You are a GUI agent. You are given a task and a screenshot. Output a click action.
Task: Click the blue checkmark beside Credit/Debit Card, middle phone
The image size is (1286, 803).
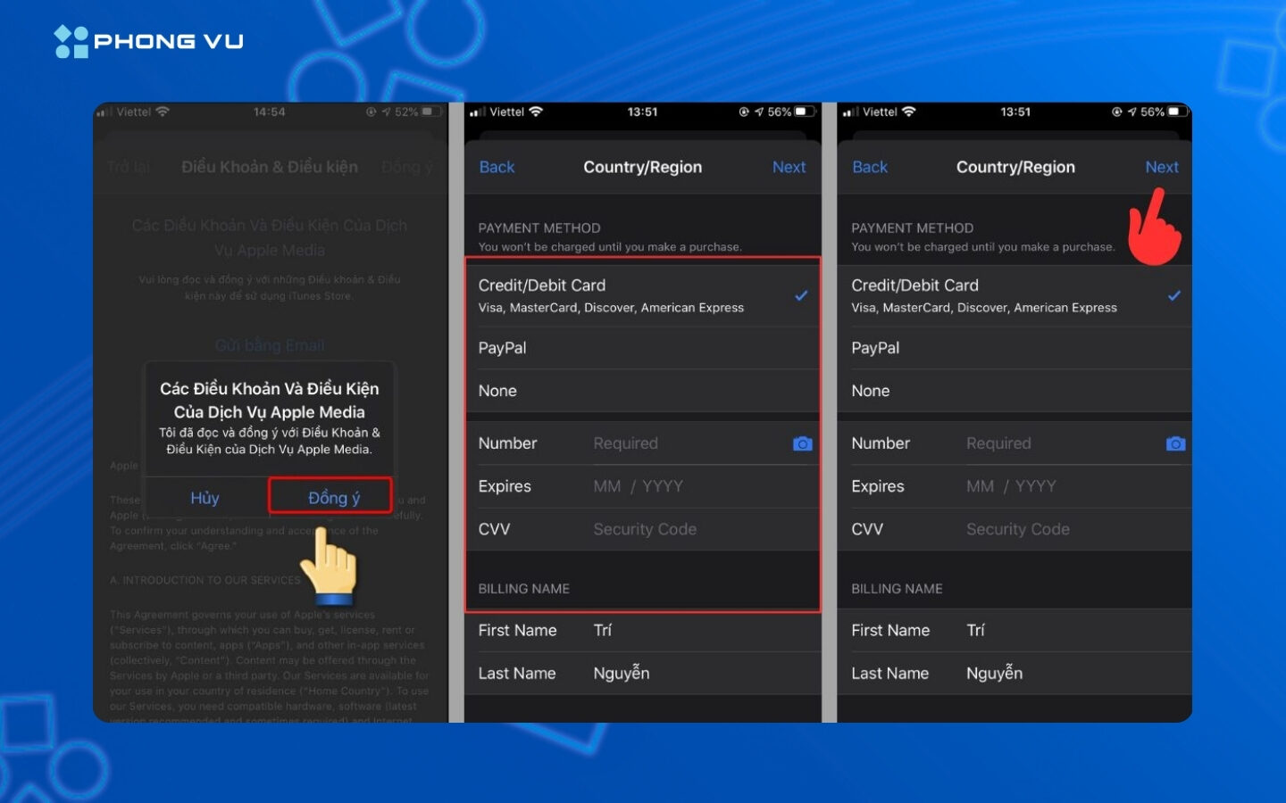click(801, 295)
